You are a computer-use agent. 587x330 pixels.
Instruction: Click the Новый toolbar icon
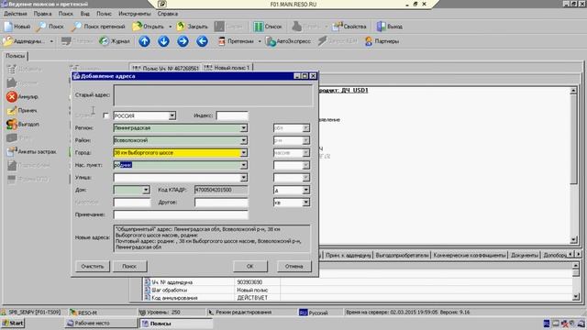coord(17,27)
